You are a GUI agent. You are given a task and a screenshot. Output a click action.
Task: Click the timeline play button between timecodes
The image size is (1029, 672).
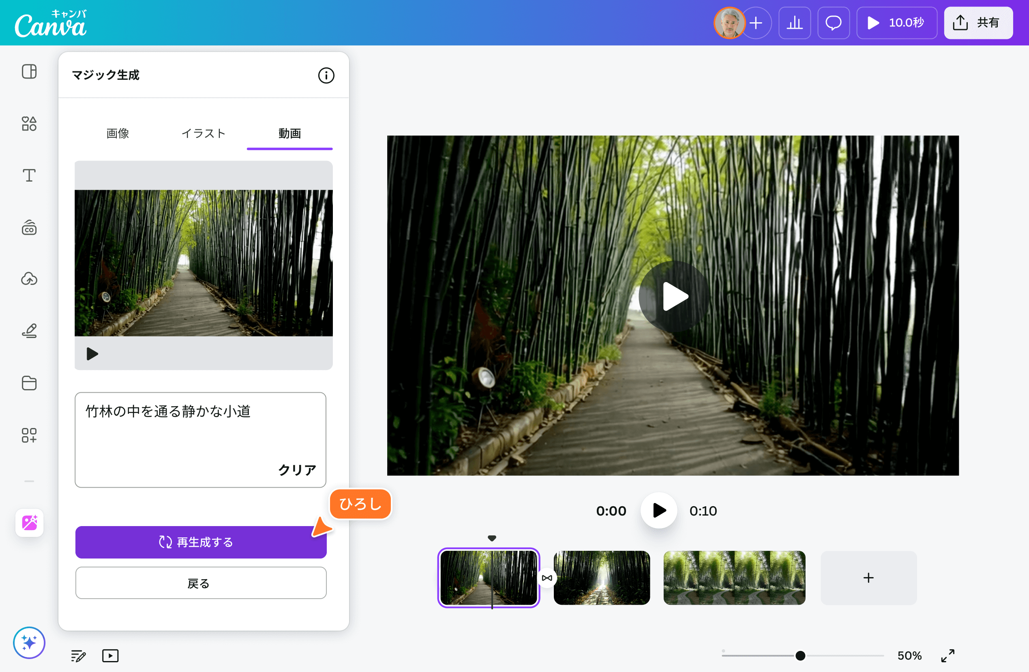[658, 510]
